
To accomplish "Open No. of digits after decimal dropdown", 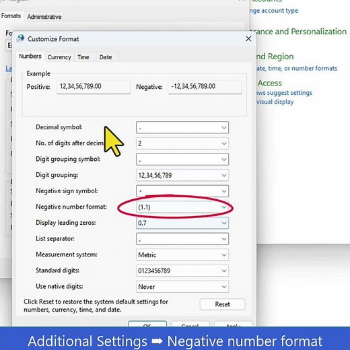I will (x=182, y=143).
